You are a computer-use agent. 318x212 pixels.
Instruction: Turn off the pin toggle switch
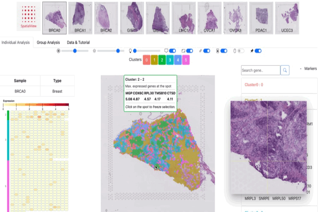258,51
